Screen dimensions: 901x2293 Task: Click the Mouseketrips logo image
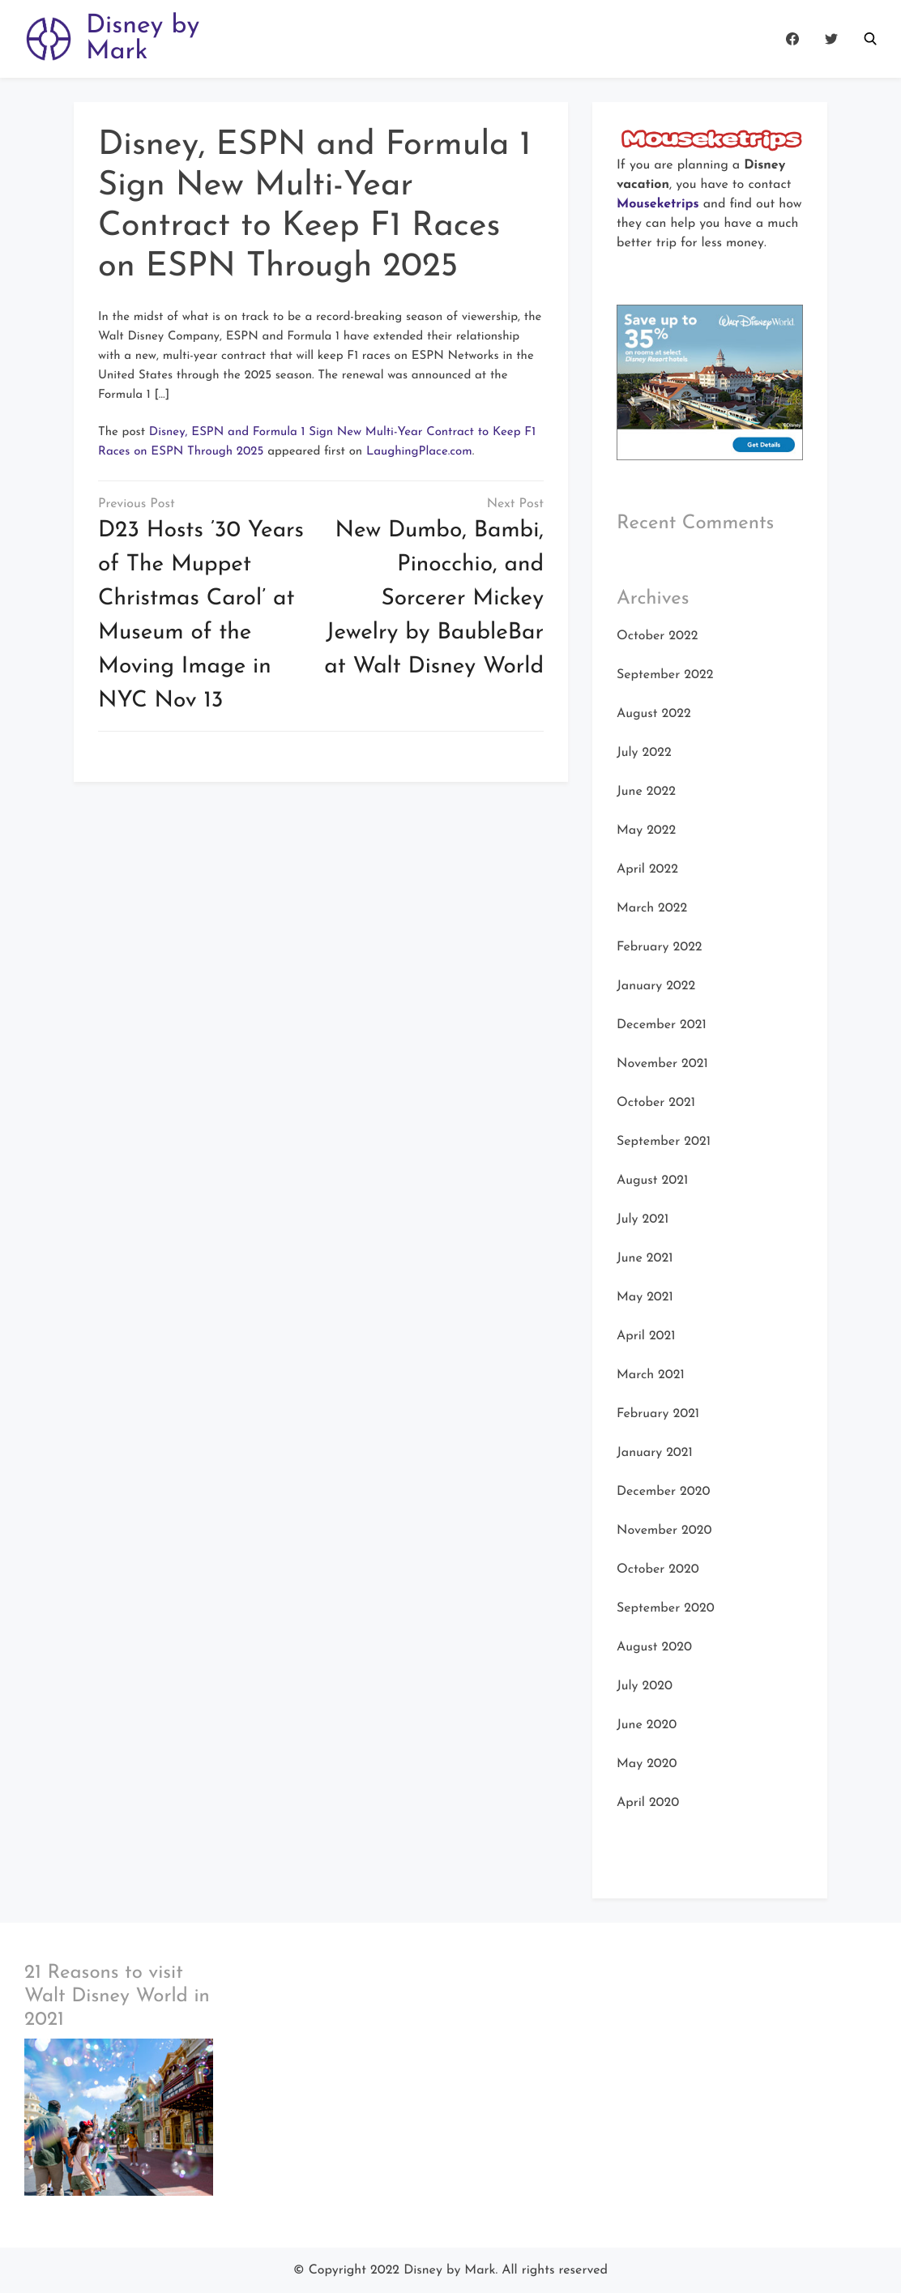pos(711,139)
